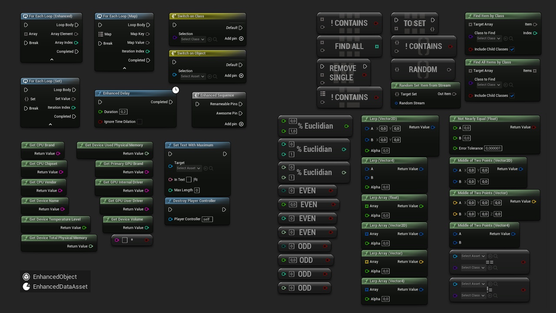Click Default exec pin on Switch on Class

pos(241,28)
